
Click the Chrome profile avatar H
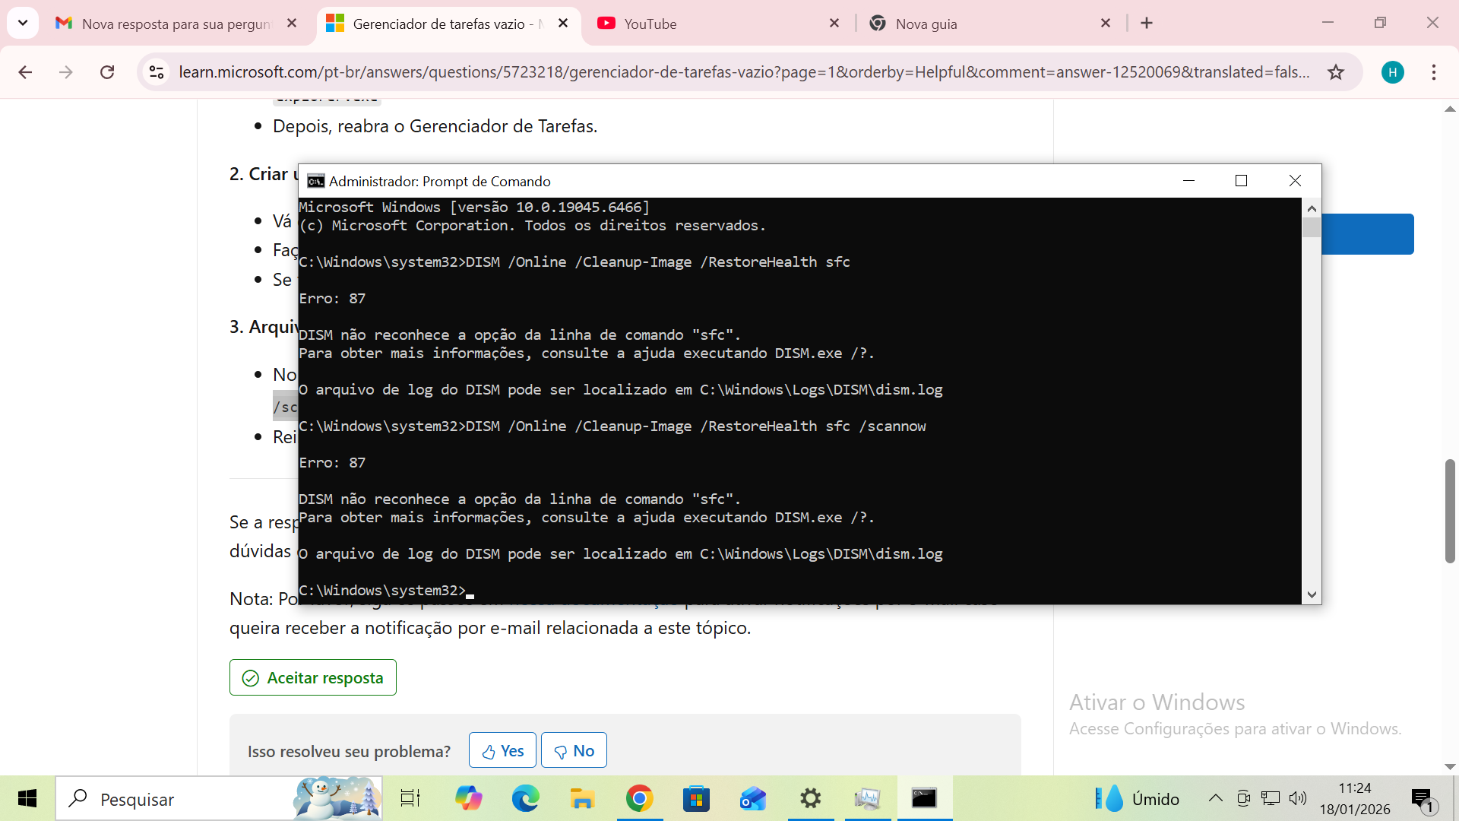pos(1392,72)
